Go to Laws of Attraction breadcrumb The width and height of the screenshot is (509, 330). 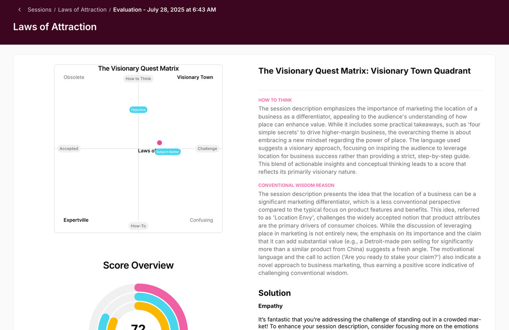(82, 10)
